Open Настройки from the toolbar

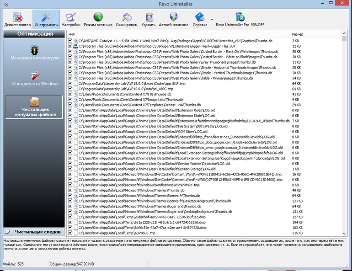[71, 19]
